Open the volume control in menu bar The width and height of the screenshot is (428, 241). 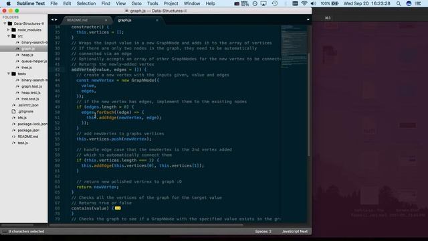(x=313, y=3)
